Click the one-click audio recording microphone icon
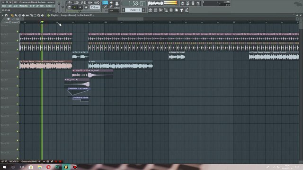The width and height of the screenshot is (303, 170). (193, 3)
